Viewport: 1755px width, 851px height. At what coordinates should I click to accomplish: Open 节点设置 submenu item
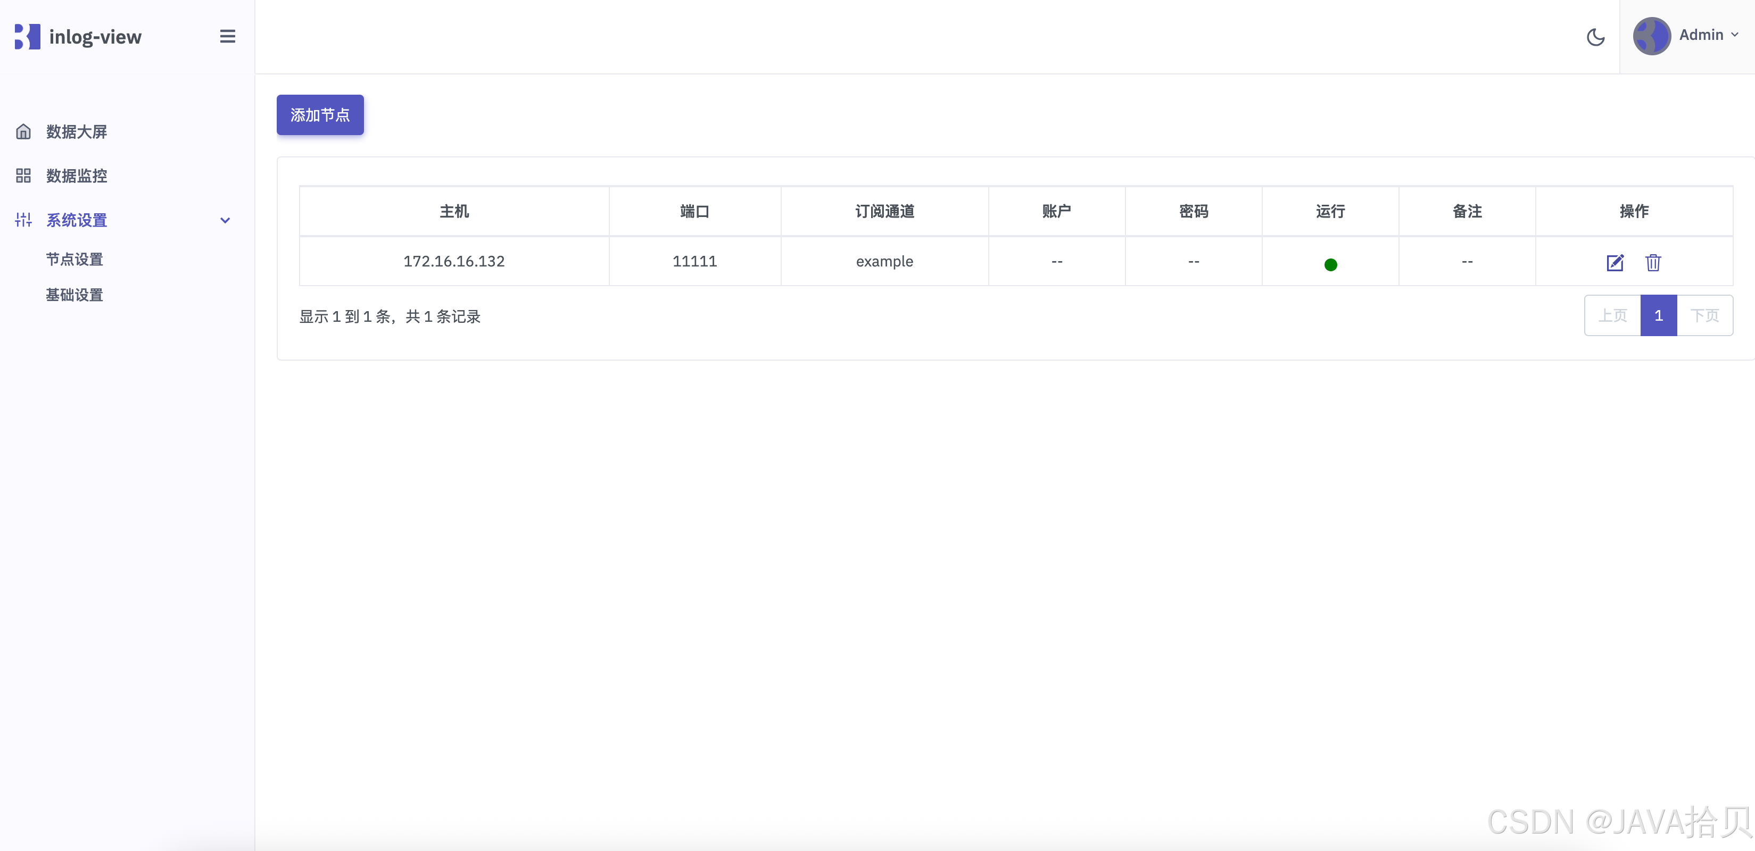tap(74, 260)
